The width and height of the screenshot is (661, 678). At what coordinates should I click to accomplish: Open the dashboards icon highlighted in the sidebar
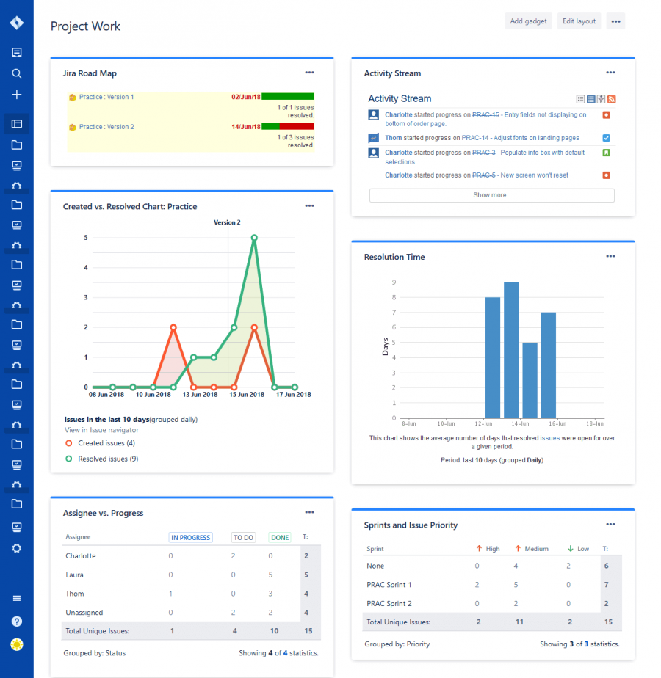pyautogui.click(x=17, y=124)
